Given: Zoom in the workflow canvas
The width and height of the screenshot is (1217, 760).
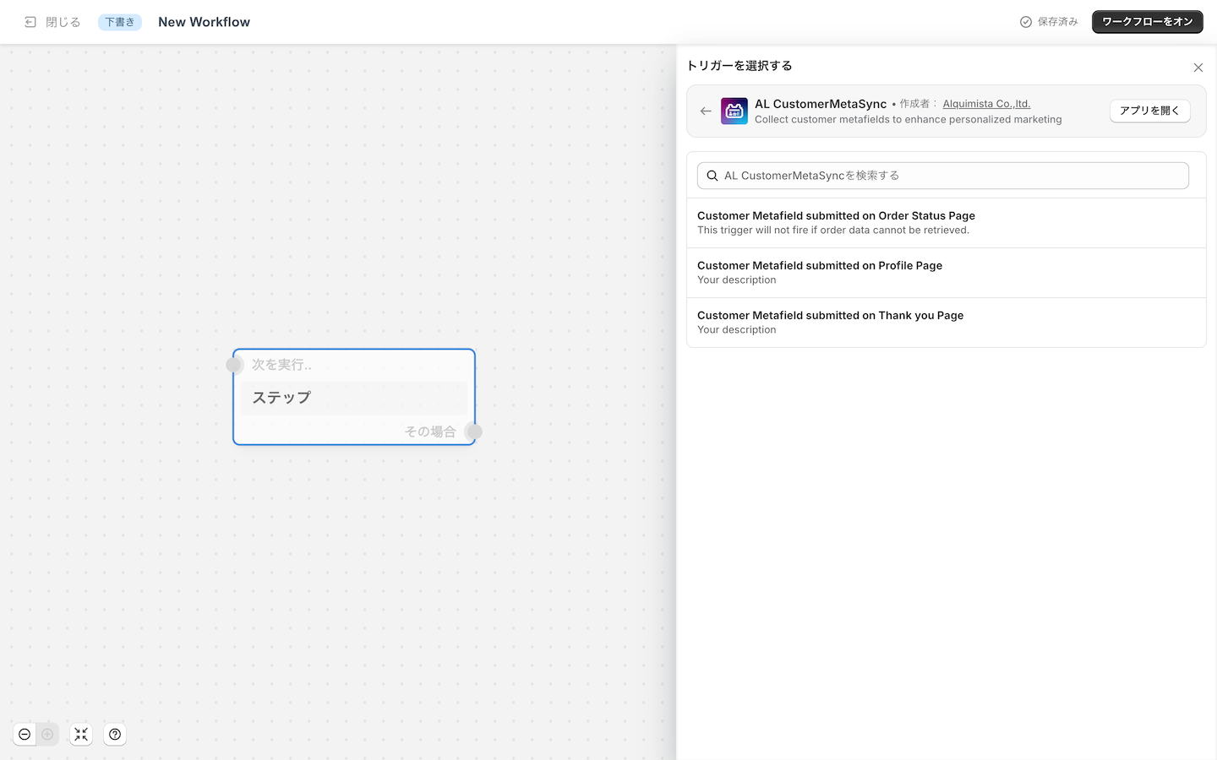Looking at the screenshot, I should click(x=47, y=735).
